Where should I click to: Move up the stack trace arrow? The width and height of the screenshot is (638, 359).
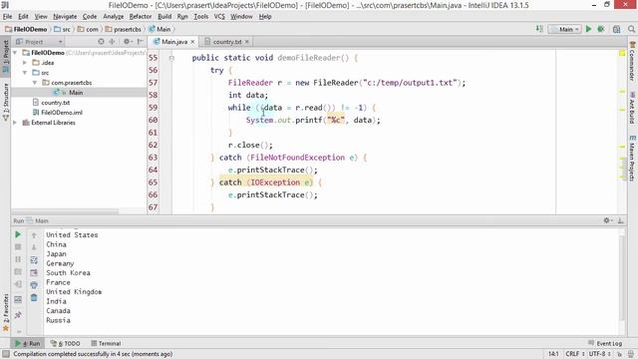tap(34, 235)
